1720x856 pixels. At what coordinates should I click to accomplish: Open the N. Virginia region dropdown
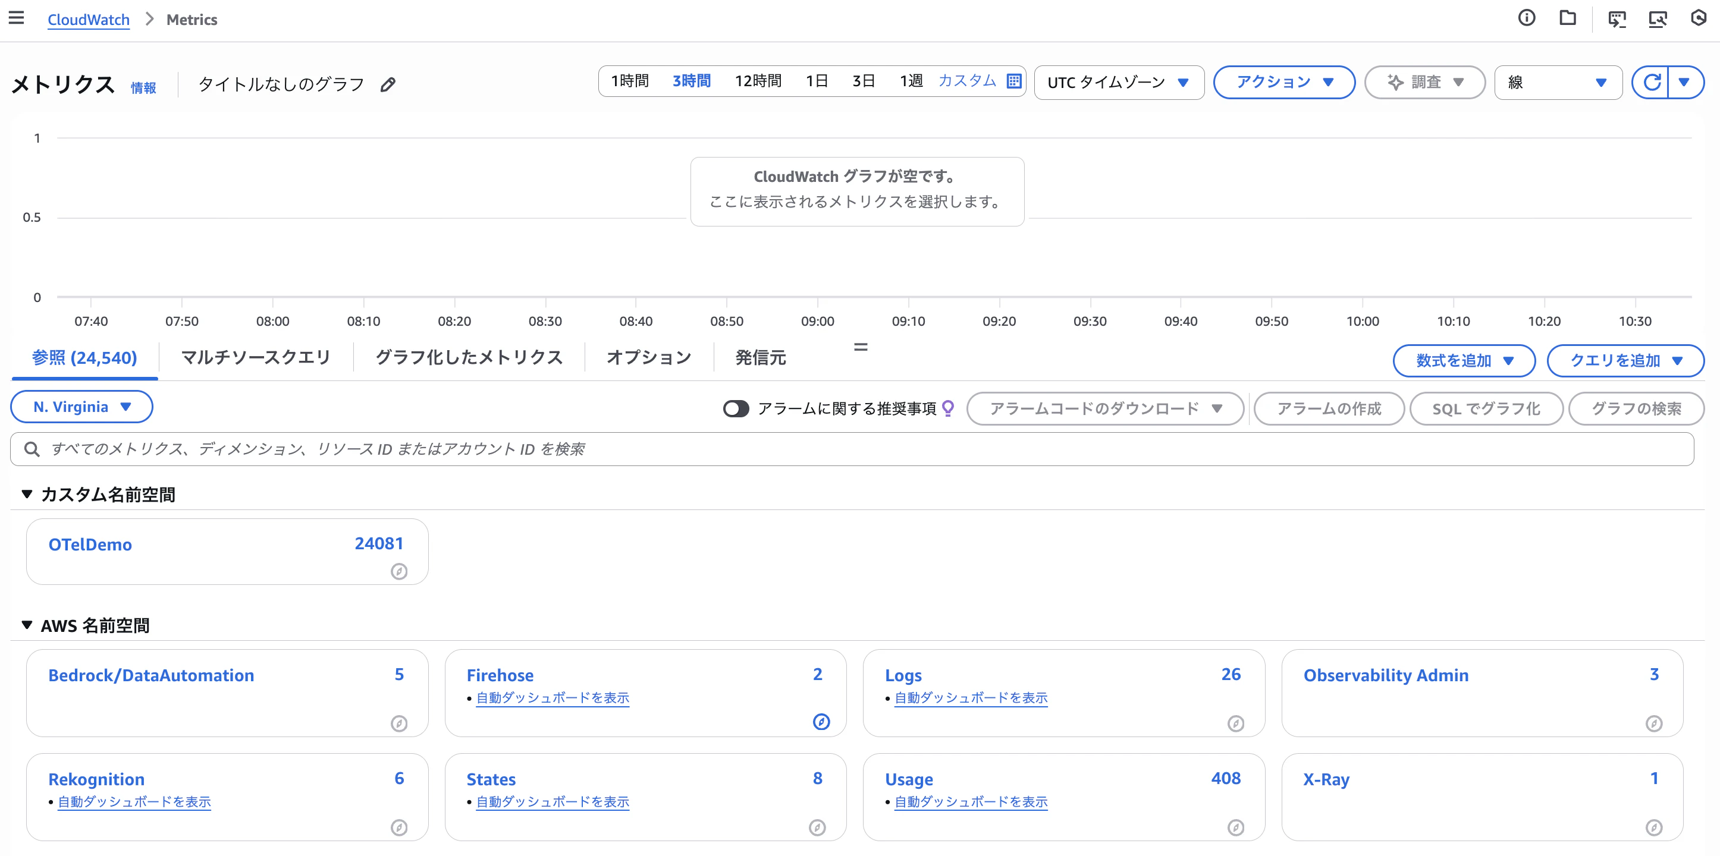(81, 407)
